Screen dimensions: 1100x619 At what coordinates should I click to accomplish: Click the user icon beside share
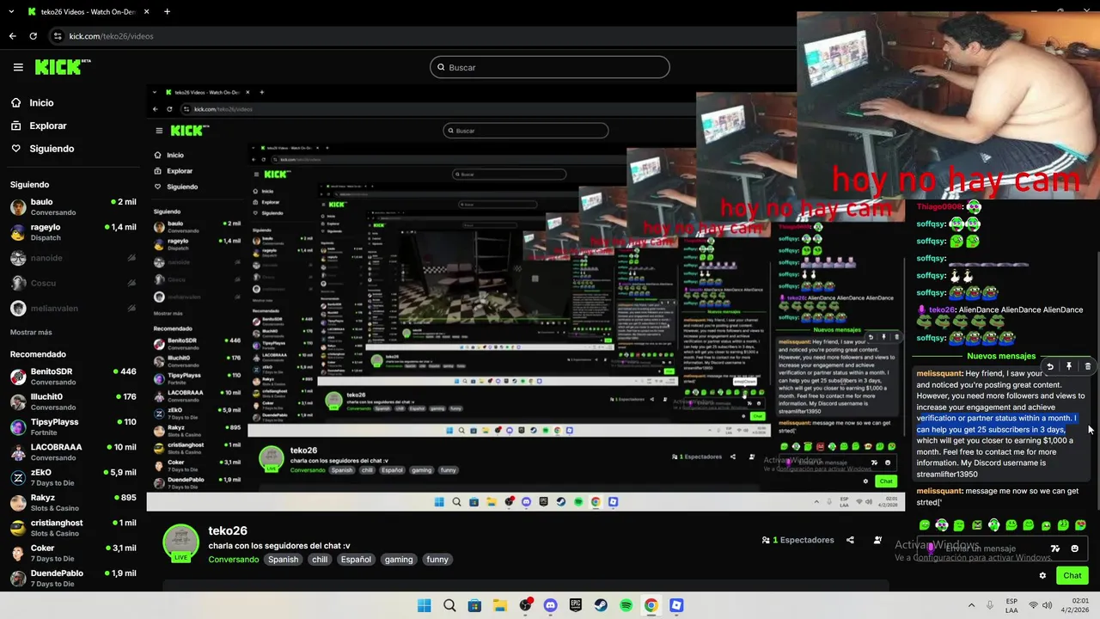click(877, 540)
